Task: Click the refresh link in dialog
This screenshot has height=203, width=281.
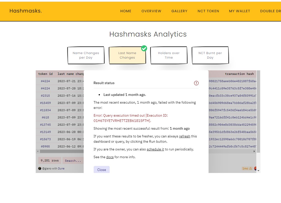Action: [x=185, y=136]
